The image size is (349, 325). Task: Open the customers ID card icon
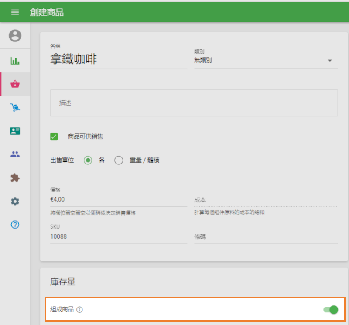[15, 131]
